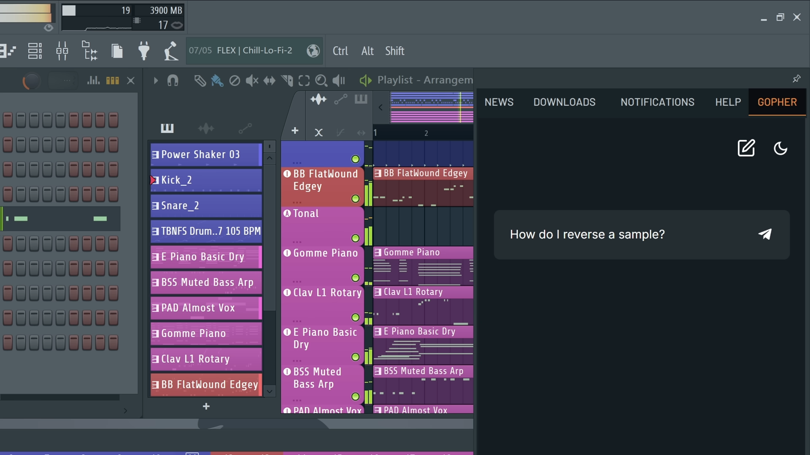Select Snare_2 pattern in picker
This screenshot has width=810, height=455.
point(206,206)
